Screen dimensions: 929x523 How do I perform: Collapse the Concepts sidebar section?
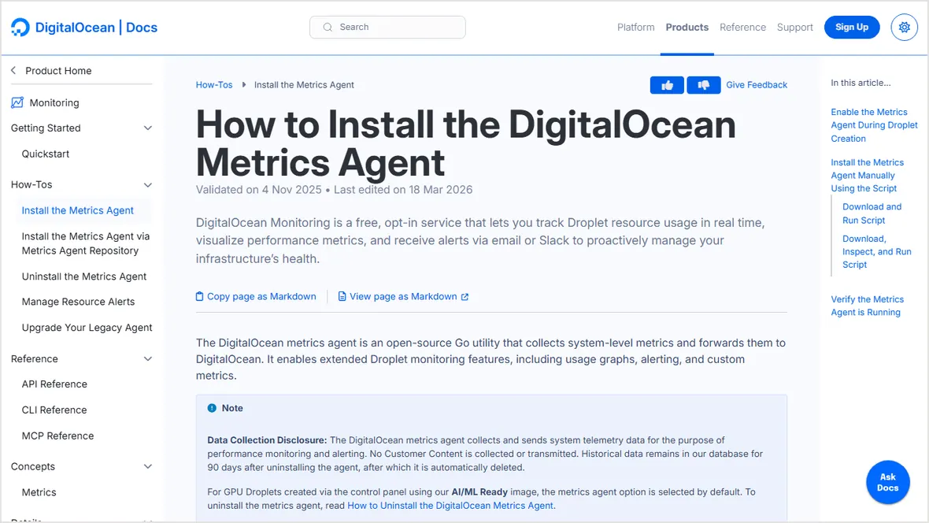(x=148, y=466)
